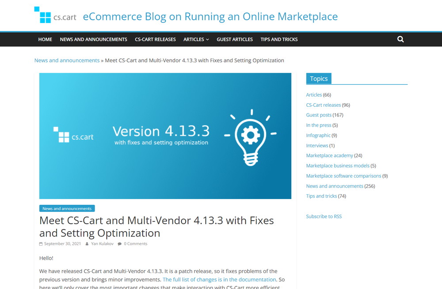Open the CS-Cart releases topic link
Screen dimensions: 442x289
(x=324, y=105)
